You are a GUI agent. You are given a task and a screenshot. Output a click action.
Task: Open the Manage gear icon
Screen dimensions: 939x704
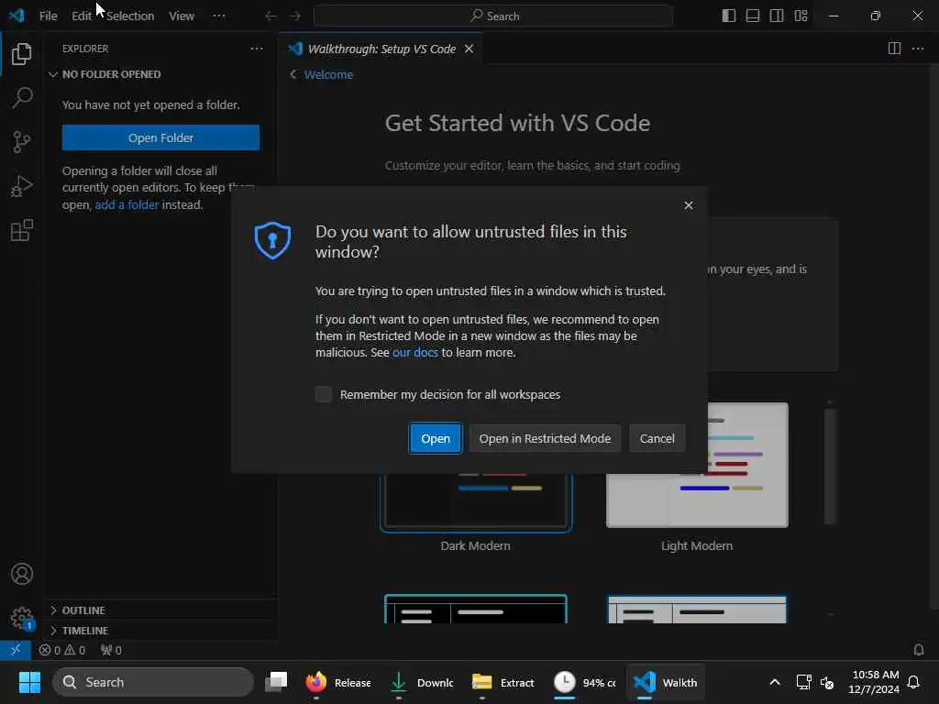click(22, 618)
